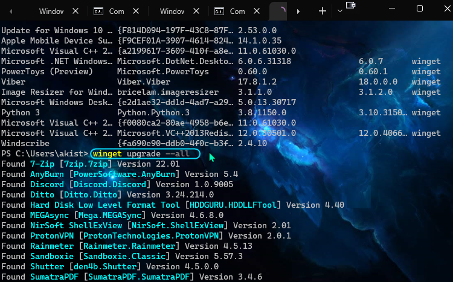This screenshot has width=453, height=282.
Task: Click the cmd icon on first Com tab
Action: (x=98, y=11)
